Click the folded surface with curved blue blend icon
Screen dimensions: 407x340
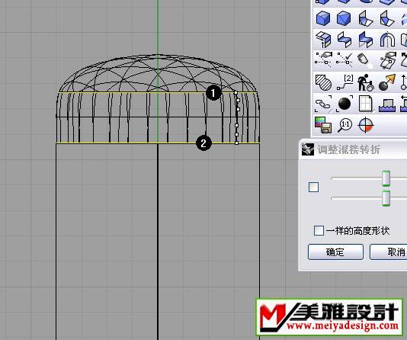coord(366,18)
